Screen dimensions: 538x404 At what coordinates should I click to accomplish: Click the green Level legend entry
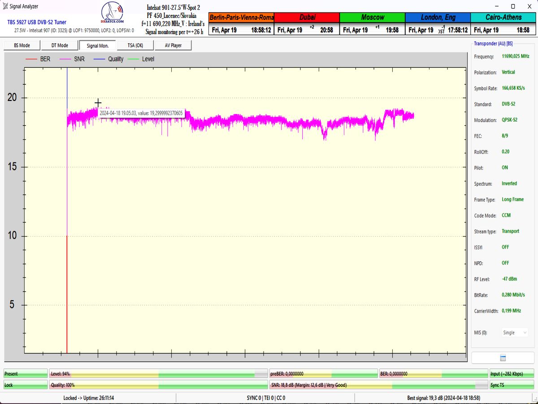(x=141, y=59)
